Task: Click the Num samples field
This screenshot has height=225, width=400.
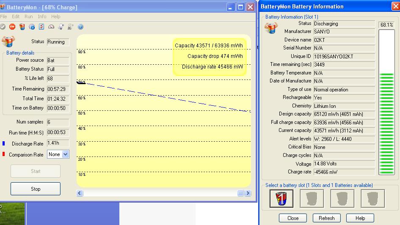Action: [x=58, y=122]
